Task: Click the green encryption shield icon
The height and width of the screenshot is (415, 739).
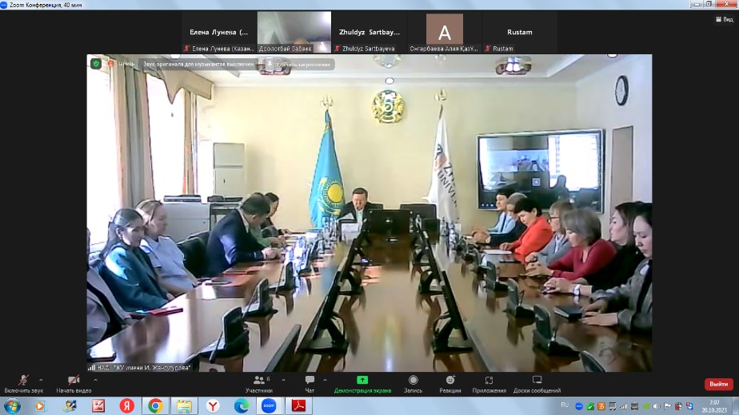Action: [x=96, y=63]
